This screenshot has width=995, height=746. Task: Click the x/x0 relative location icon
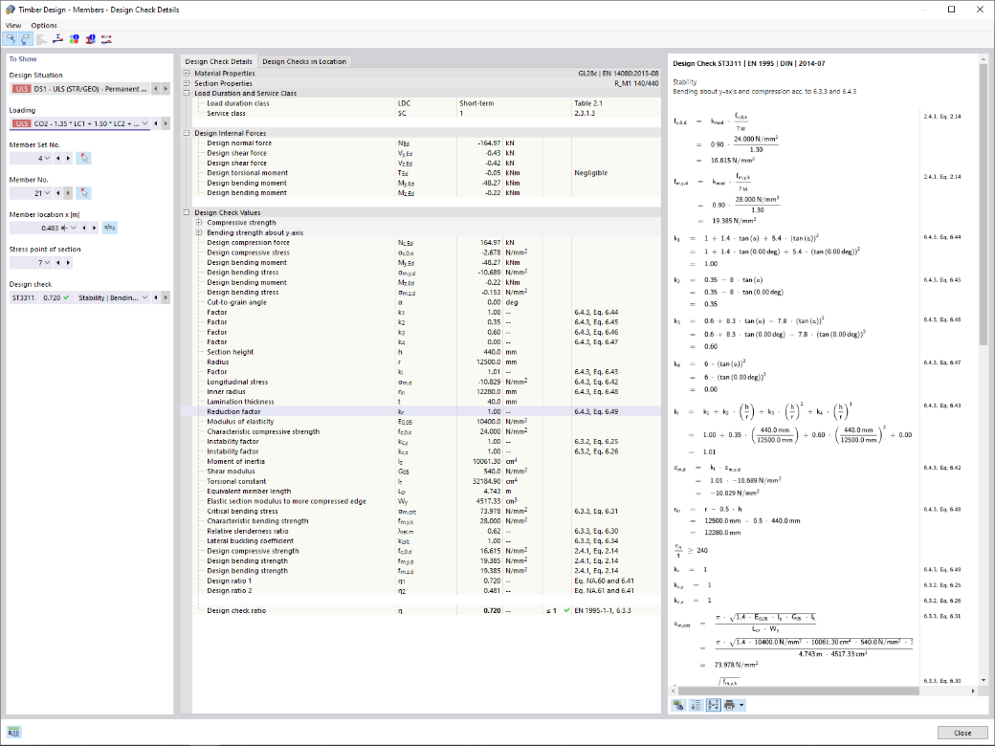click(x=110, y=228)
